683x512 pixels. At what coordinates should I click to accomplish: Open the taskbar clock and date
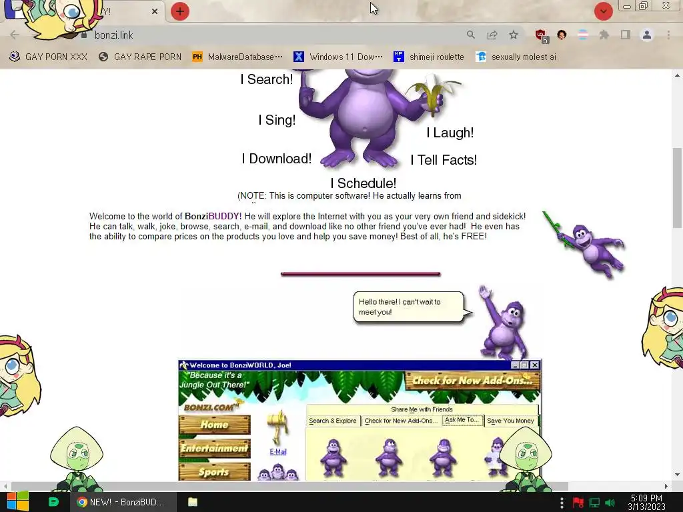tap(646, 503)
